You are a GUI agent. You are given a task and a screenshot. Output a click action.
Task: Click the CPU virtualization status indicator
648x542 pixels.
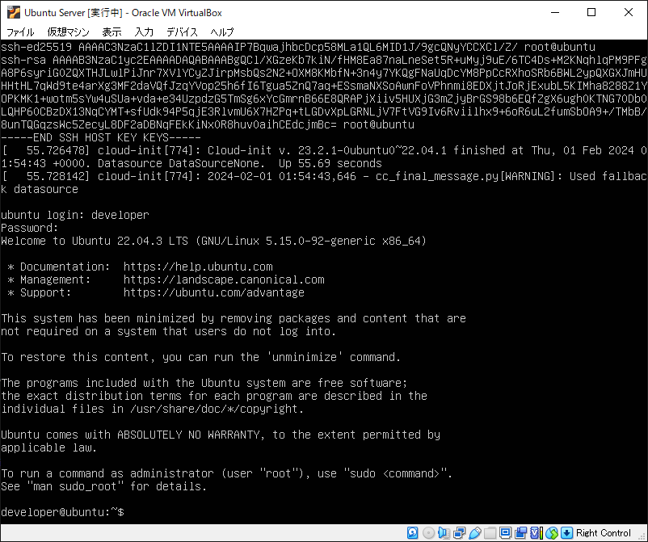[x=536, y=533]
